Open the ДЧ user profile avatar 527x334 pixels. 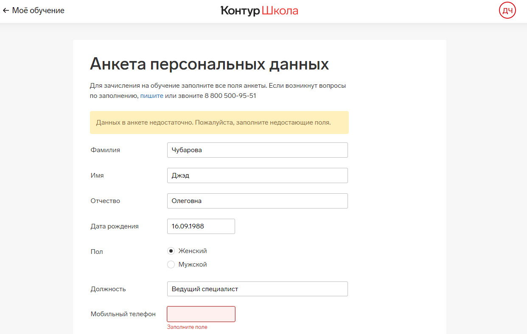507,11
